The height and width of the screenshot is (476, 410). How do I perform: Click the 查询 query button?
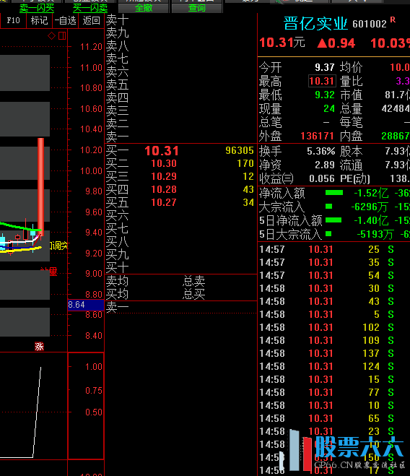click(x=196, y=8)
